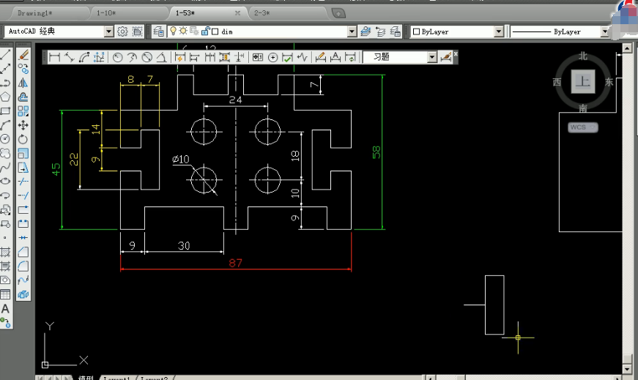Switch to the 1-10* drawing tab
This screenshot has width=638, height=380.
(x=106, y=13)
